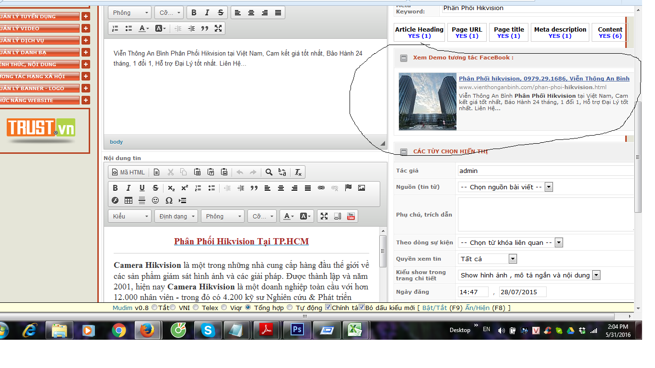The height and width of the screenshot is (368, 655).
Task: Insert an image in the content editor
Action: 362,188
